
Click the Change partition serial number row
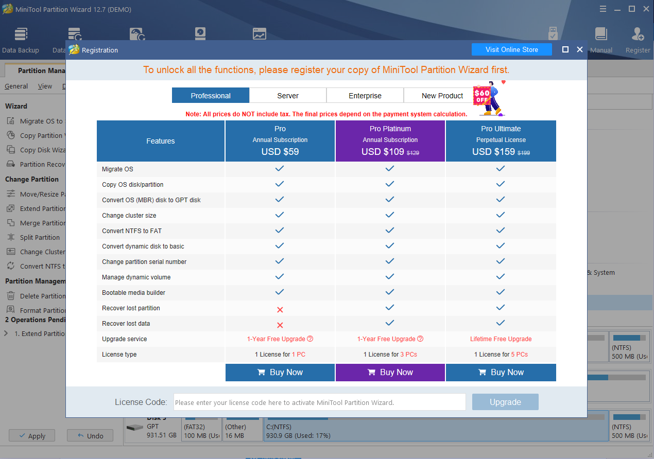click(x=326, y=262)
